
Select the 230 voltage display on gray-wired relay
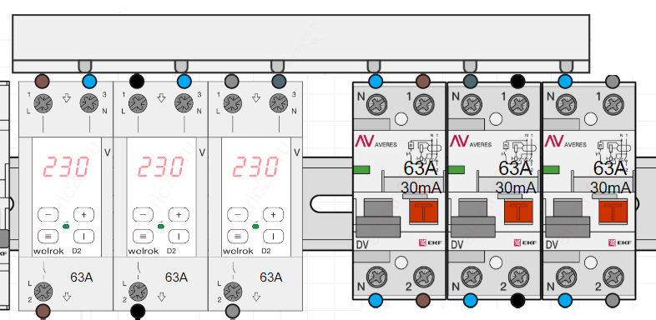point(255,167)
